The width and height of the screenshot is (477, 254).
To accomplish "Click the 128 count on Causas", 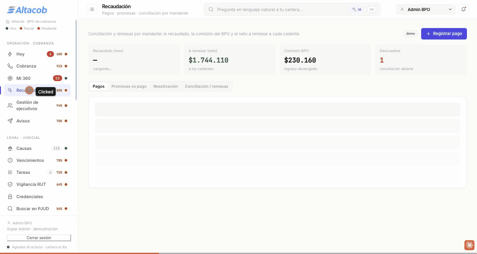I will (x=56, y=148).
